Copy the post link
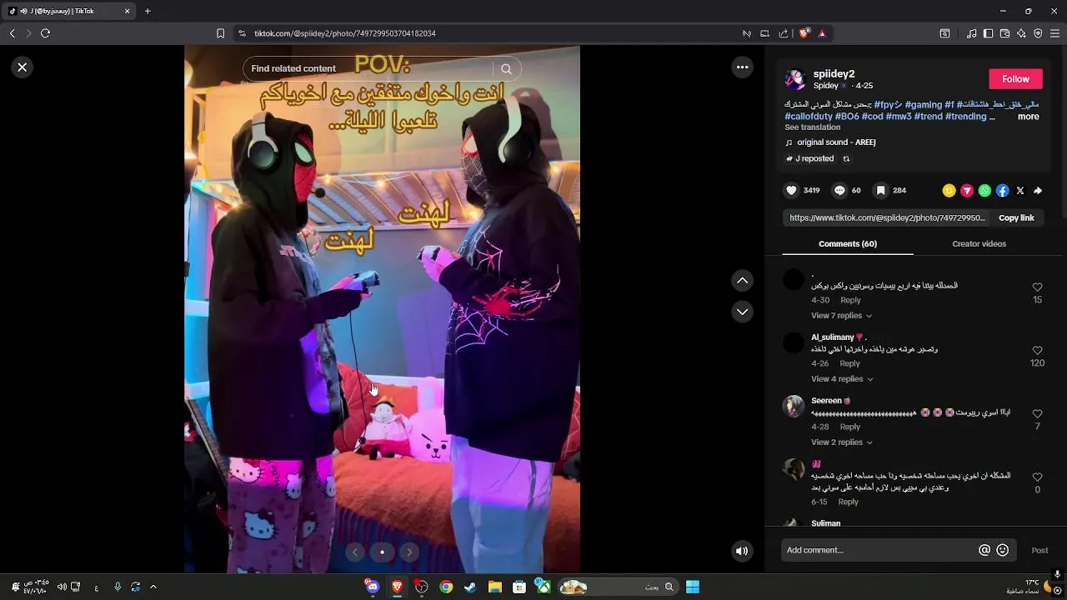1067x600 pixels. click(1016, 218)
